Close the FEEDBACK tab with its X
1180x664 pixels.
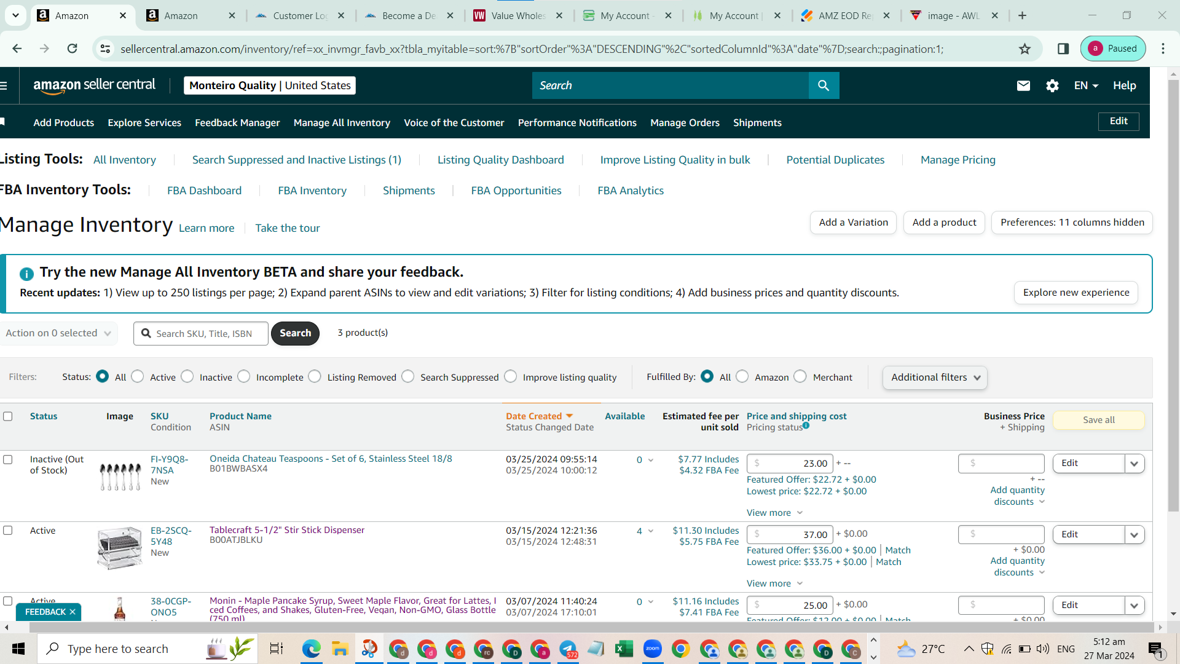73,612
